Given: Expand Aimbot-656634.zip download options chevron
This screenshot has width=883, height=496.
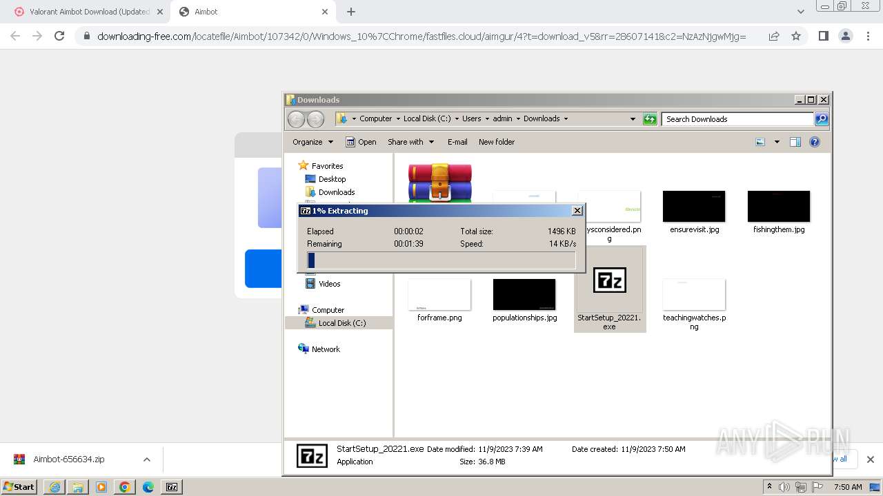Looking at the screenshot, I should [146, 459].
